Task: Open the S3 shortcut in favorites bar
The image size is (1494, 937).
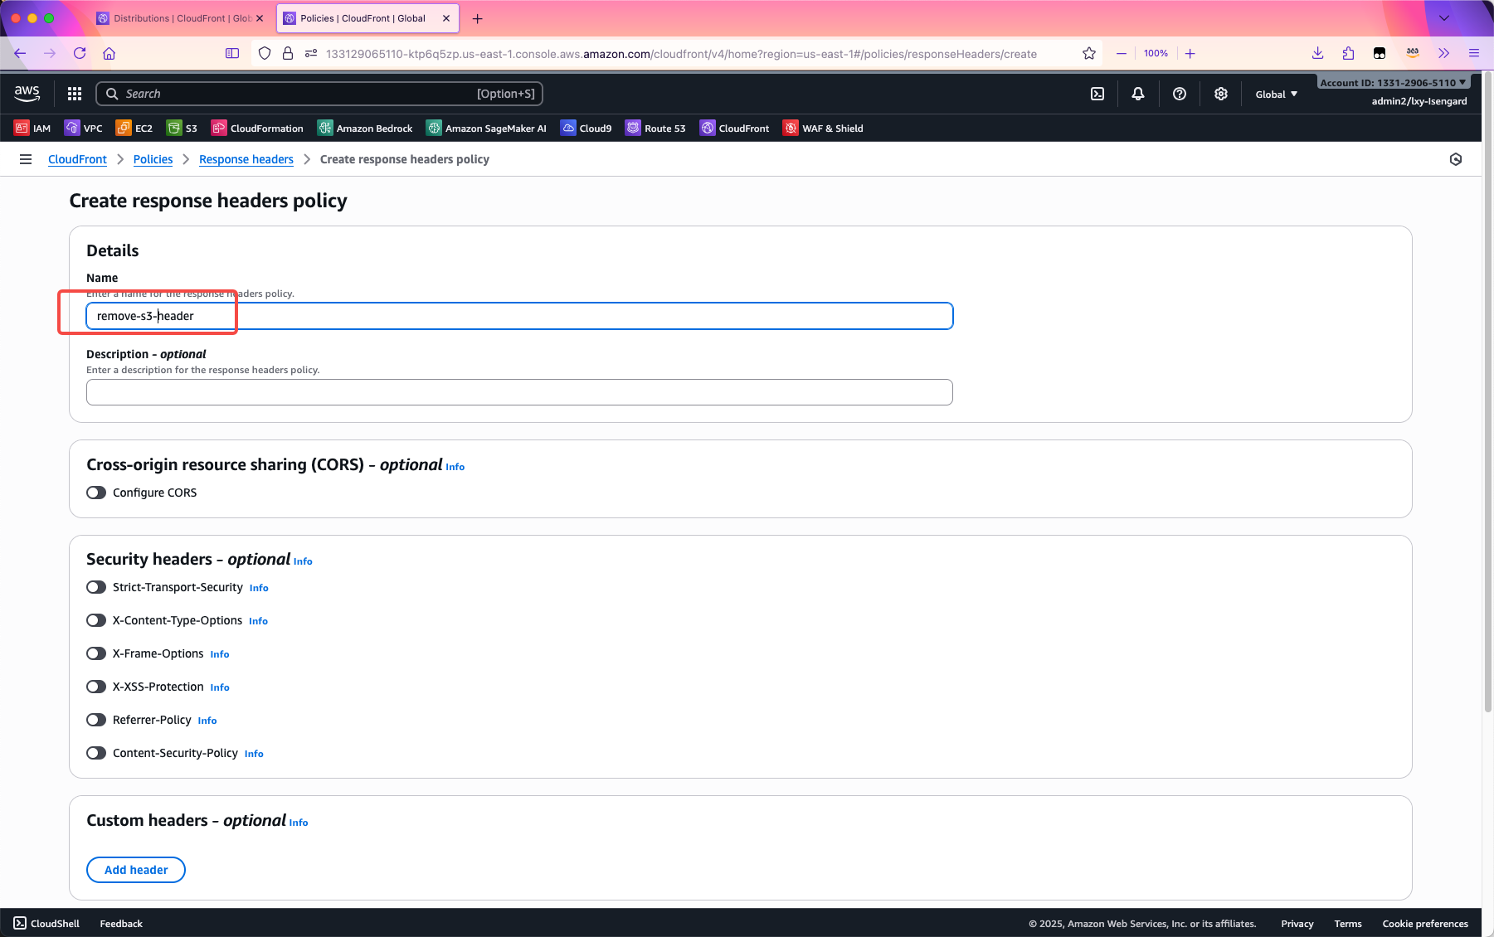Action: coord(182,129)
